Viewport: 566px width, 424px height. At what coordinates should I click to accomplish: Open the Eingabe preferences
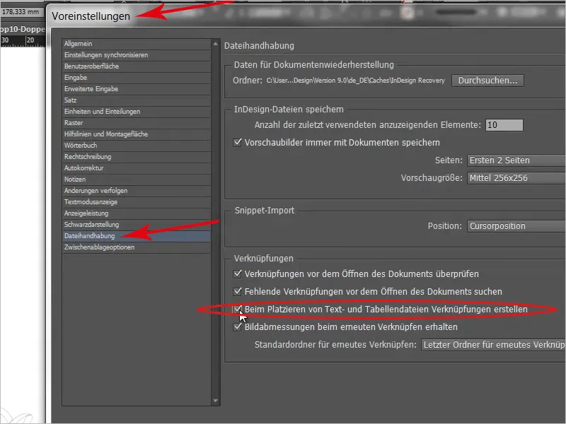[137, 78]
